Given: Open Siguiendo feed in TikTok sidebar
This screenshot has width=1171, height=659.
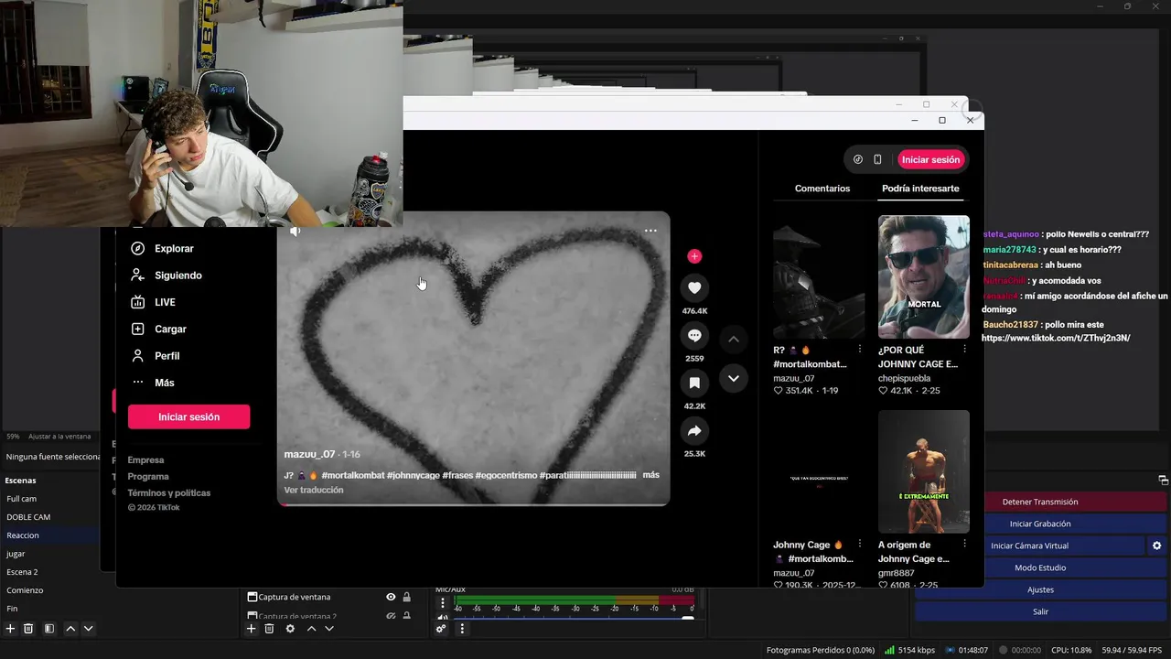Looking at the screenshot, I should (166, 275).
